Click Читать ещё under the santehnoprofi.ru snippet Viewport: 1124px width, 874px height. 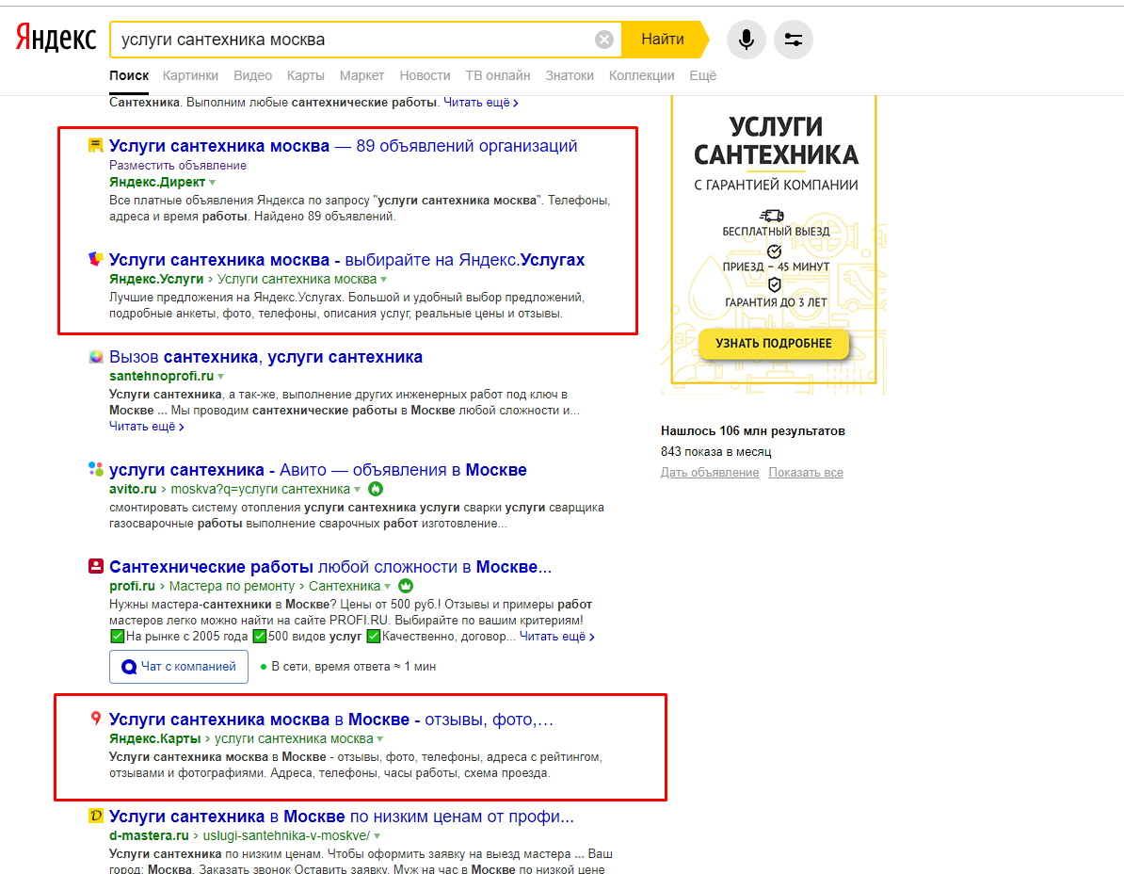[x=146, y=427]
